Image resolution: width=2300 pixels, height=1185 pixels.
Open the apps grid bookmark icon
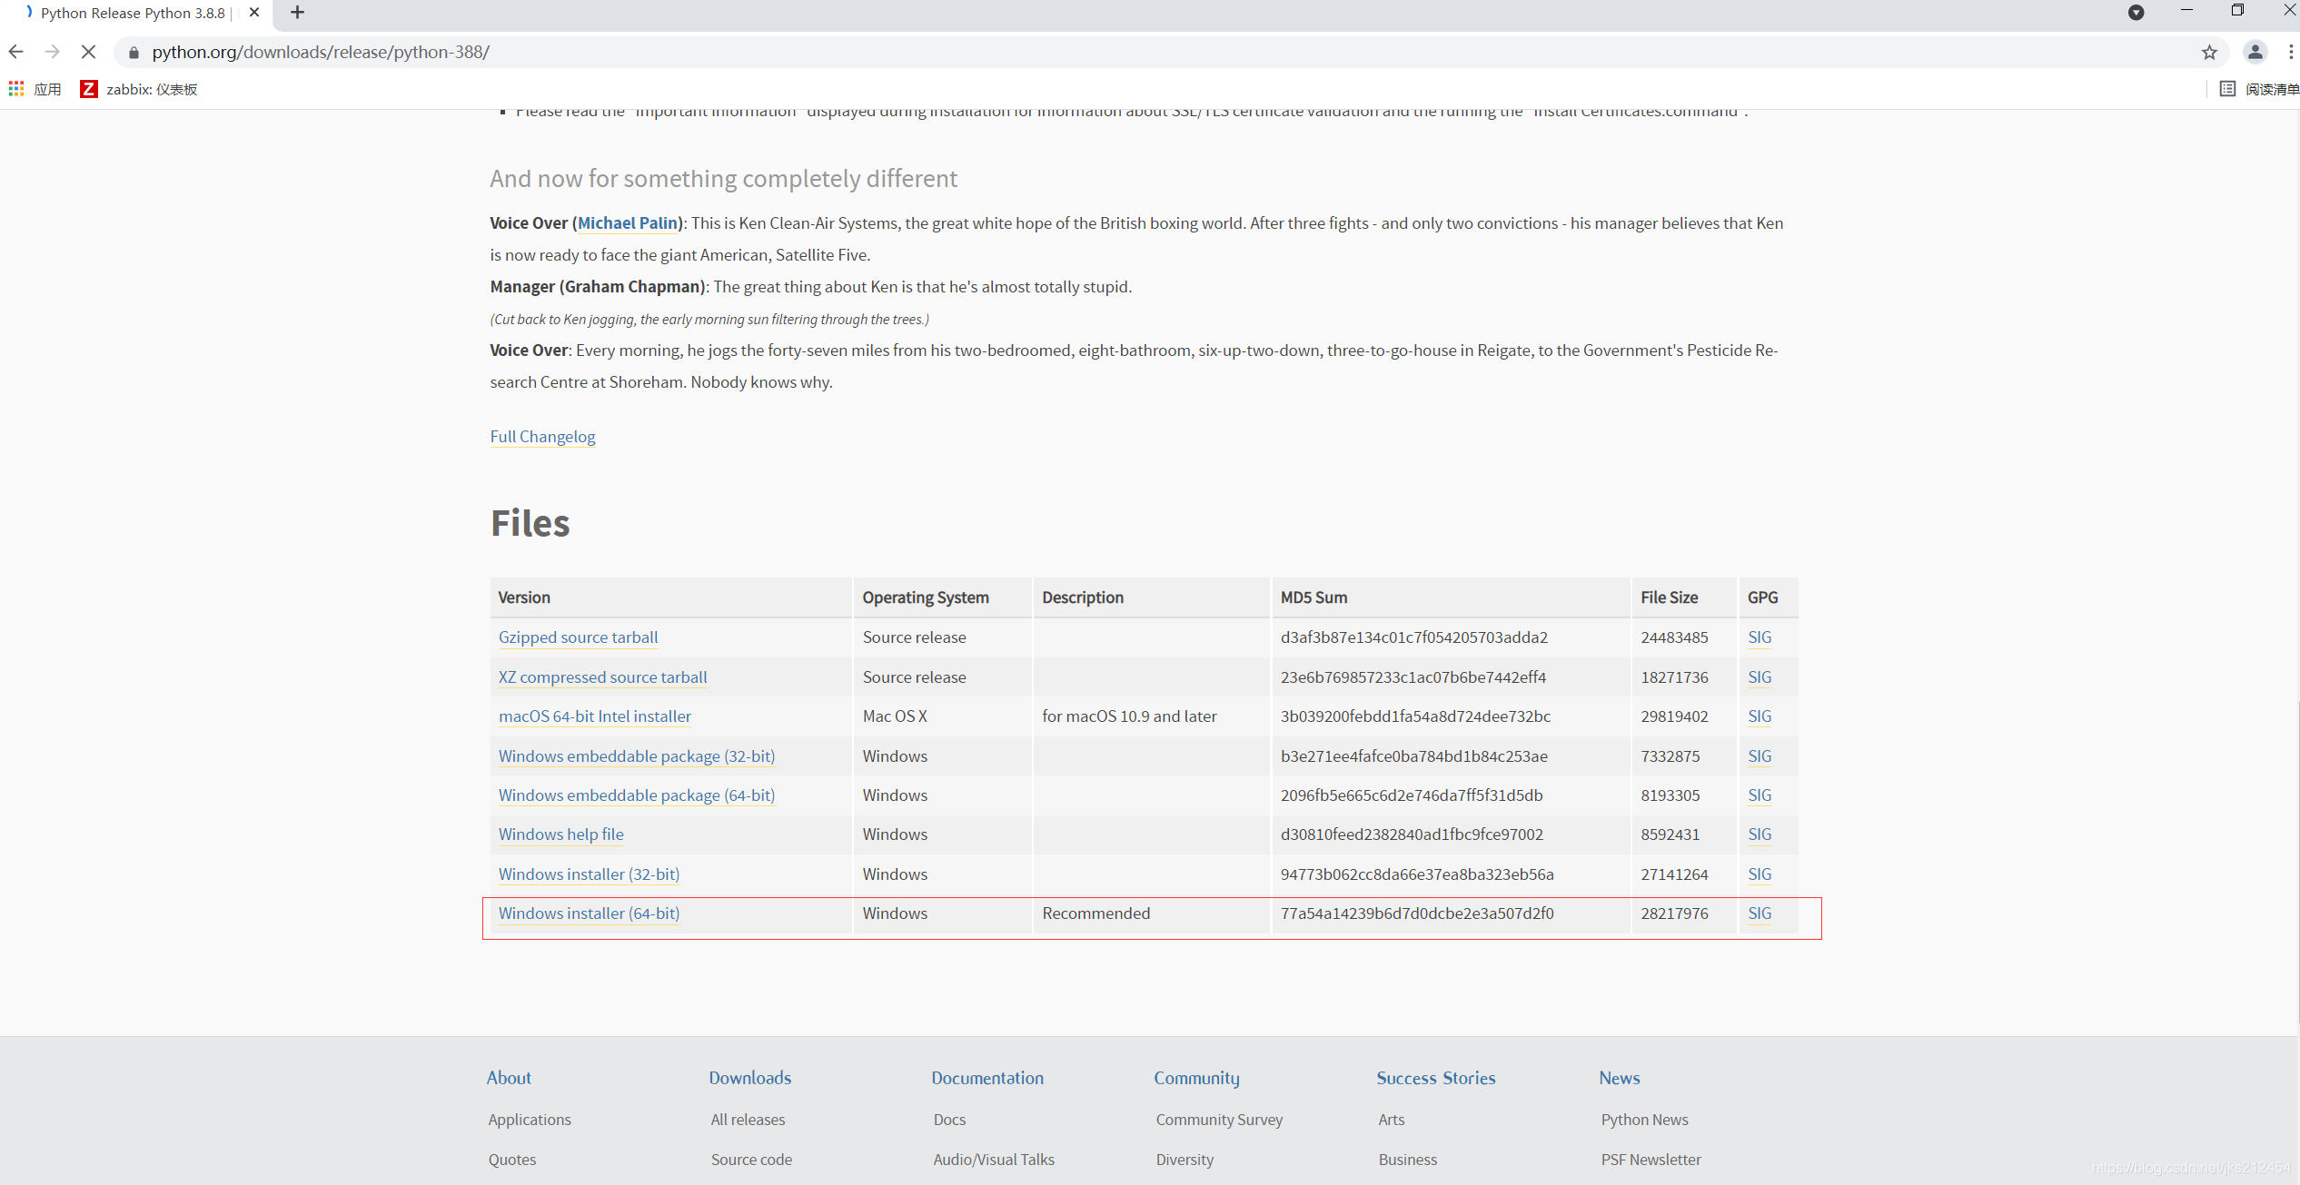[x=16, y=89]
